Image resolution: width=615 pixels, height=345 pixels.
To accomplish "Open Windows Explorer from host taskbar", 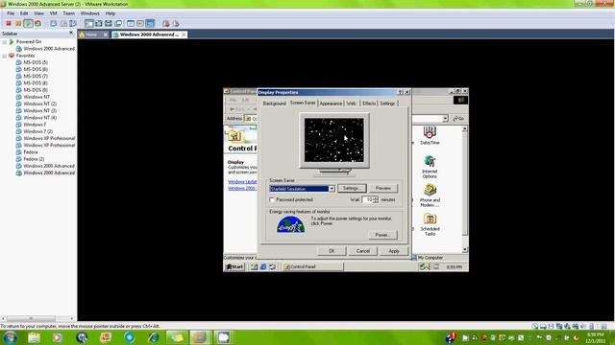I will point(34,337).
